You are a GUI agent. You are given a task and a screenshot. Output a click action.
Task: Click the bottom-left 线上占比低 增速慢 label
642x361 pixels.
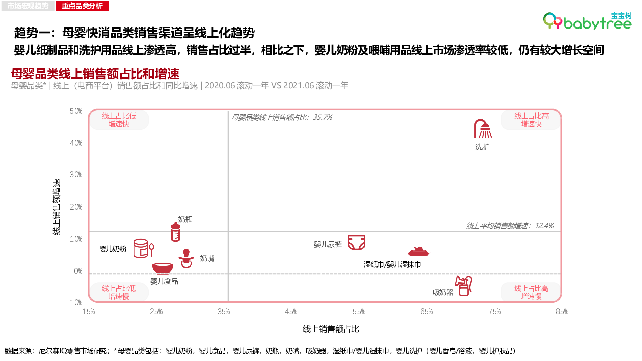[x=119, y=292]
